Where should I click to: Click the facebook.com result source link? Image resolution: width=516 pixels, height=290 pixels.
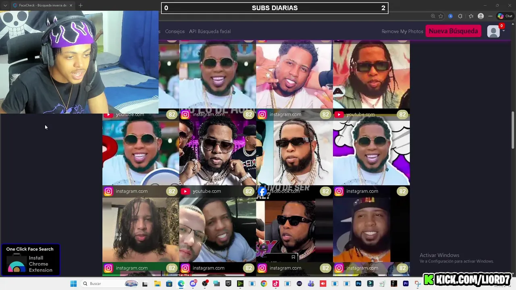coord(285,191)
